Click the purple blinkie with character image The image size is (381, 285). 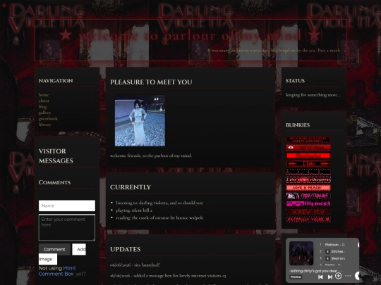(x=308, y=196)
